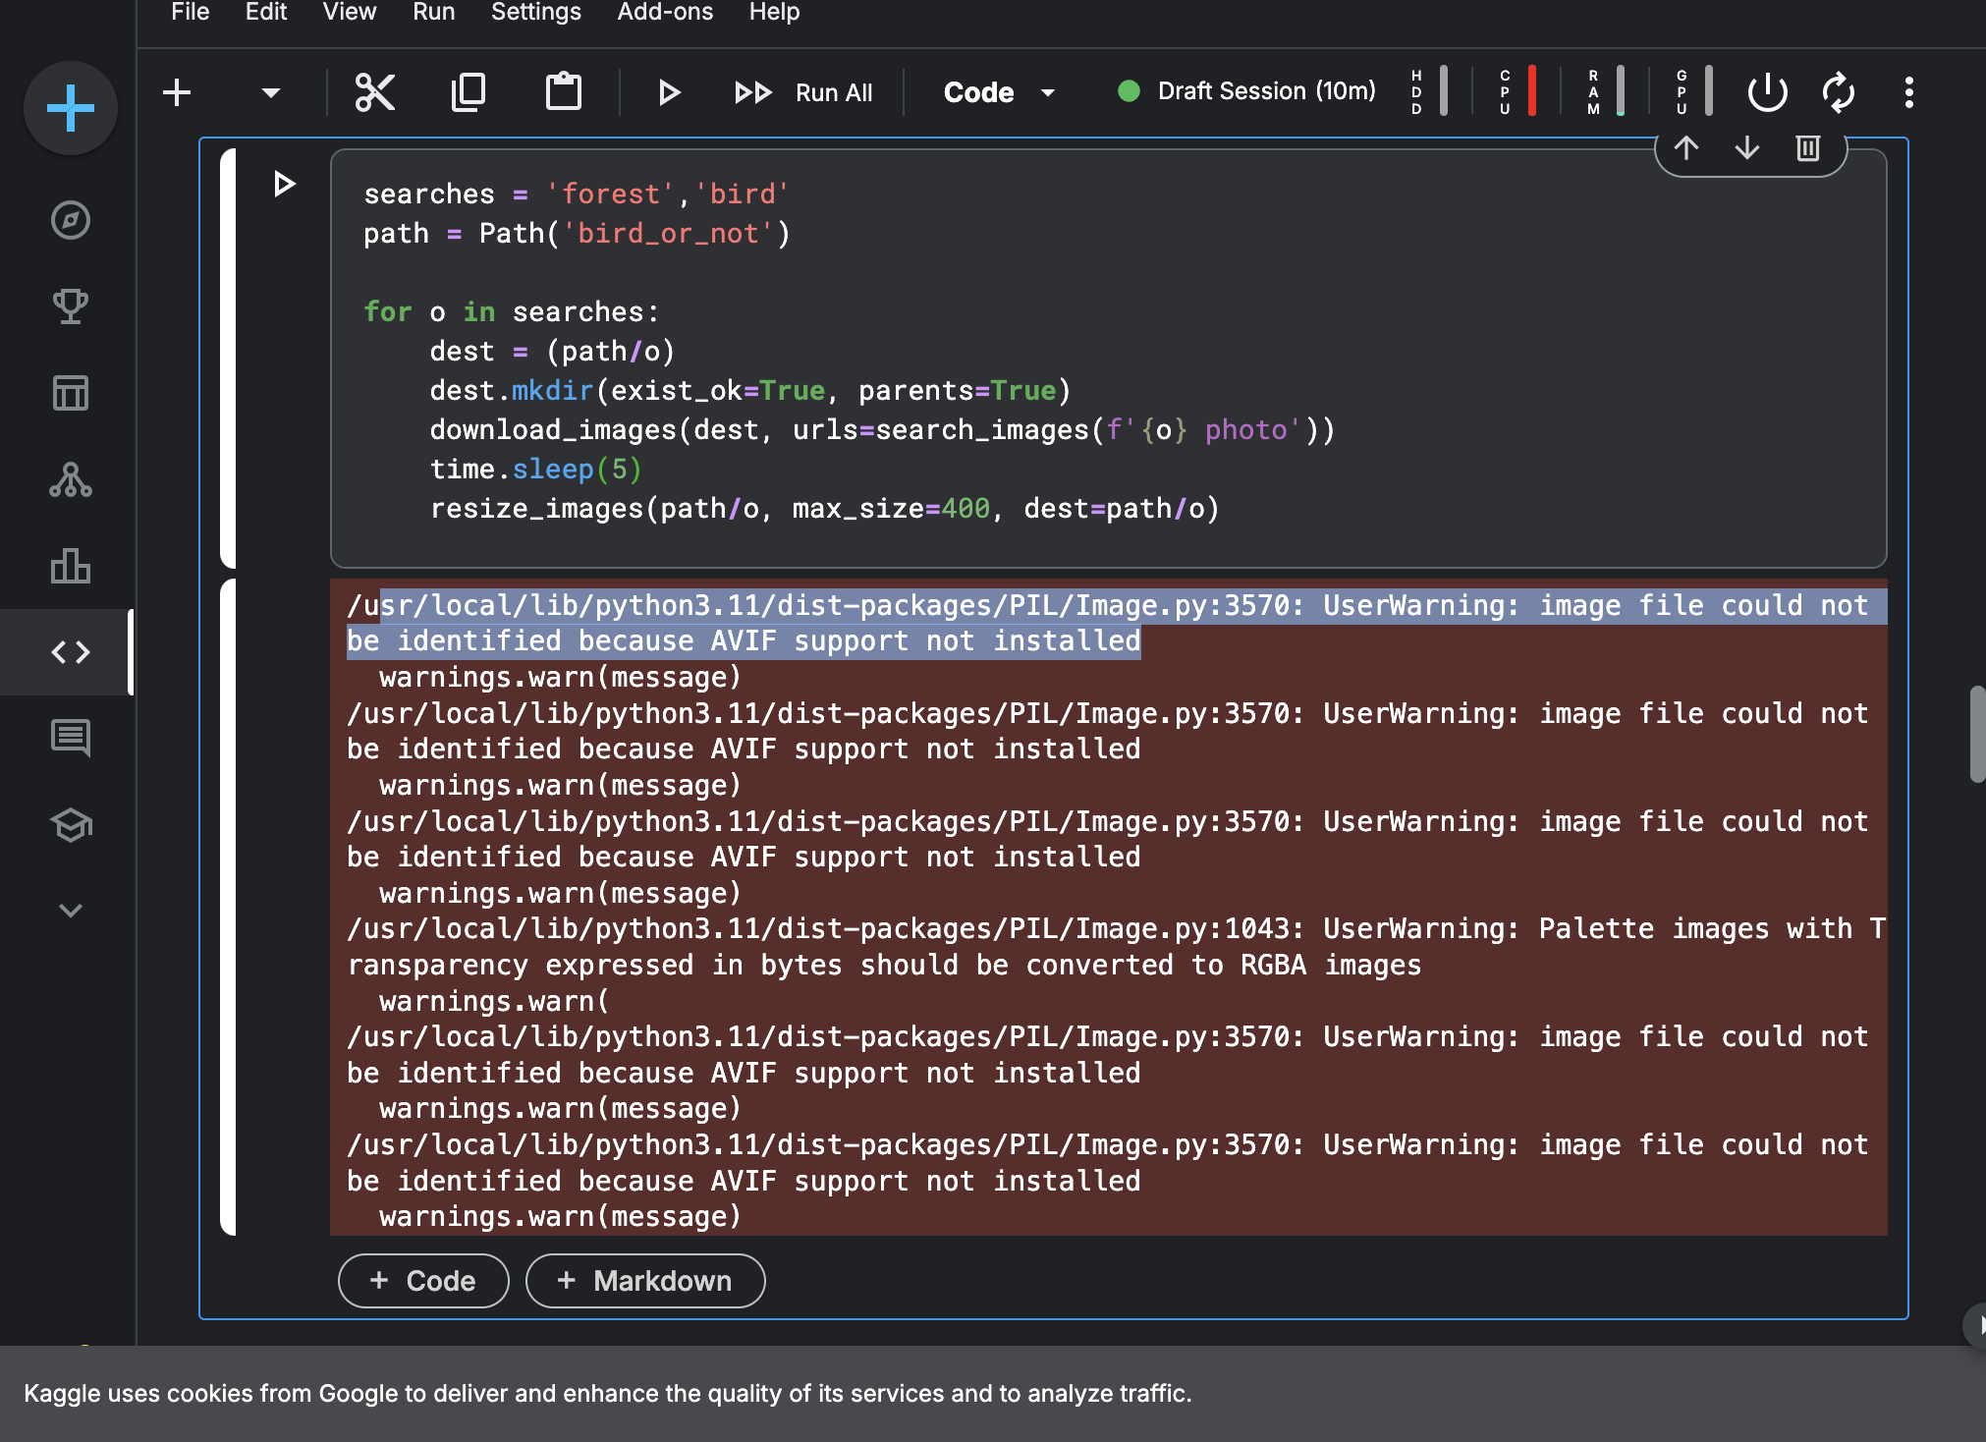Click the blue Create plus button

pos(71,108)
